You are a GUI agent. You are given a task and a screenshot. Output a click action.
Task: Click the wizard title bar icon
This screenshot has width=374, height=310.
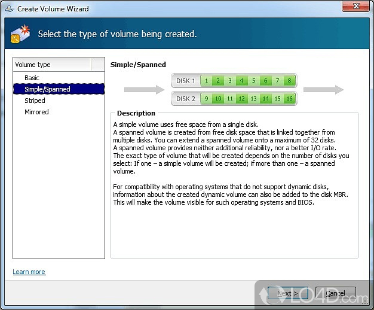tap(9, 9)
